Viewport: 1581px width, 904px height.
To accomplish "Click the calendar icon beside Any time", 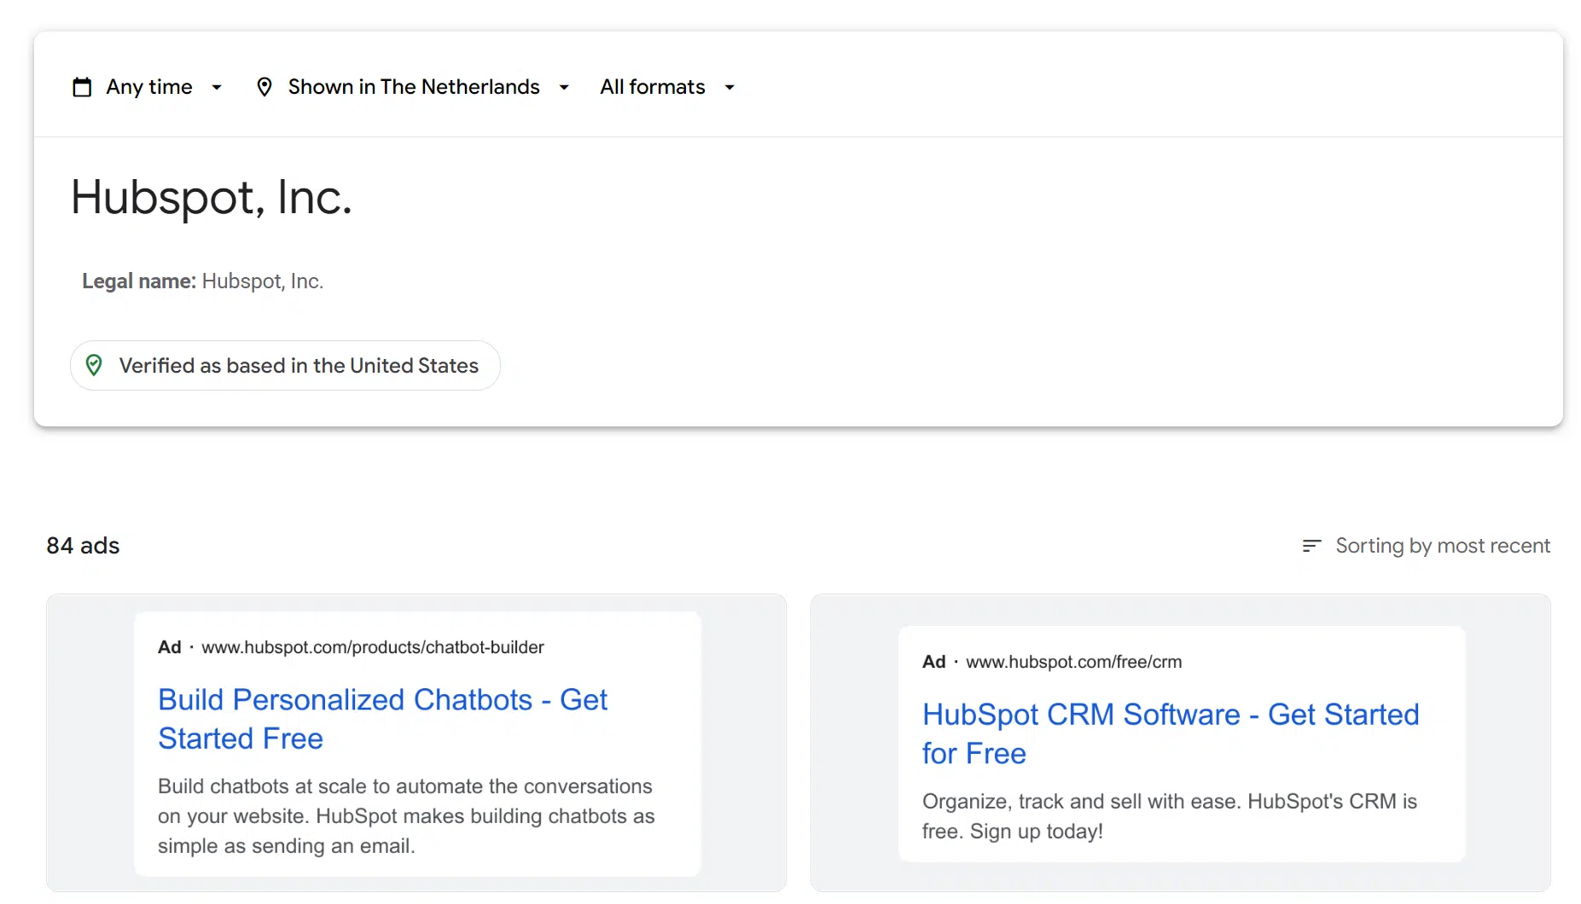I will click(x=82, y=87).
